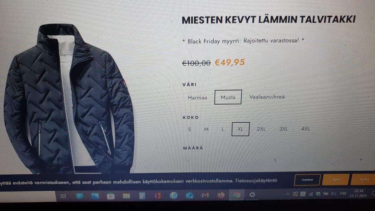Open File Explorer folder icon

point(126,196)
